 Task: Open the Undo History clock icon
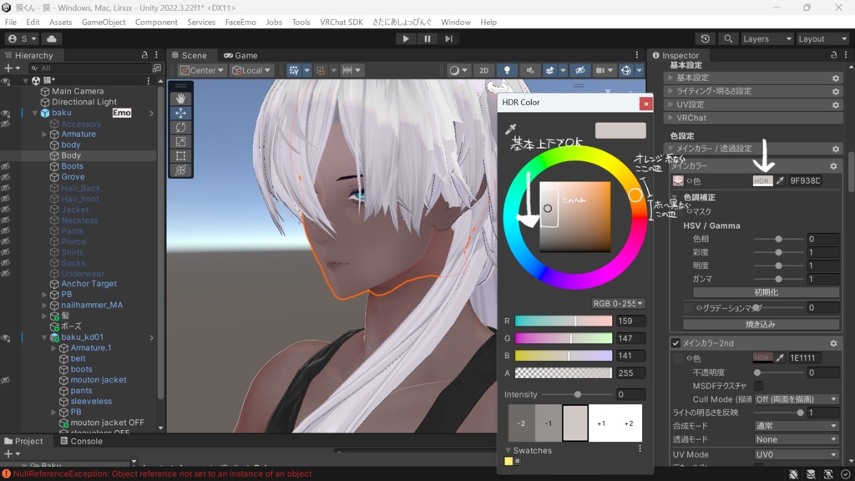click(x=706, y=39)
